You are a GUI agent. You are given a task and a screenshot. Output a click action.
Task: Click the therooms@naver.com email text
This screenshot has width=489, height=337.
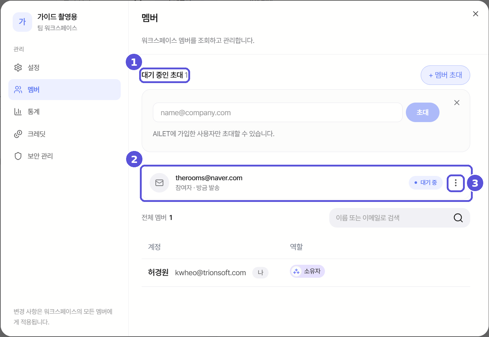tap(209, 178)
